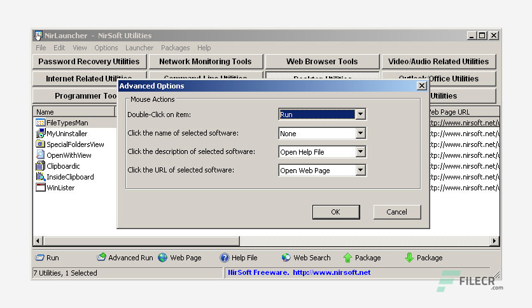
Task: Open the File menu
Action: 41,48
